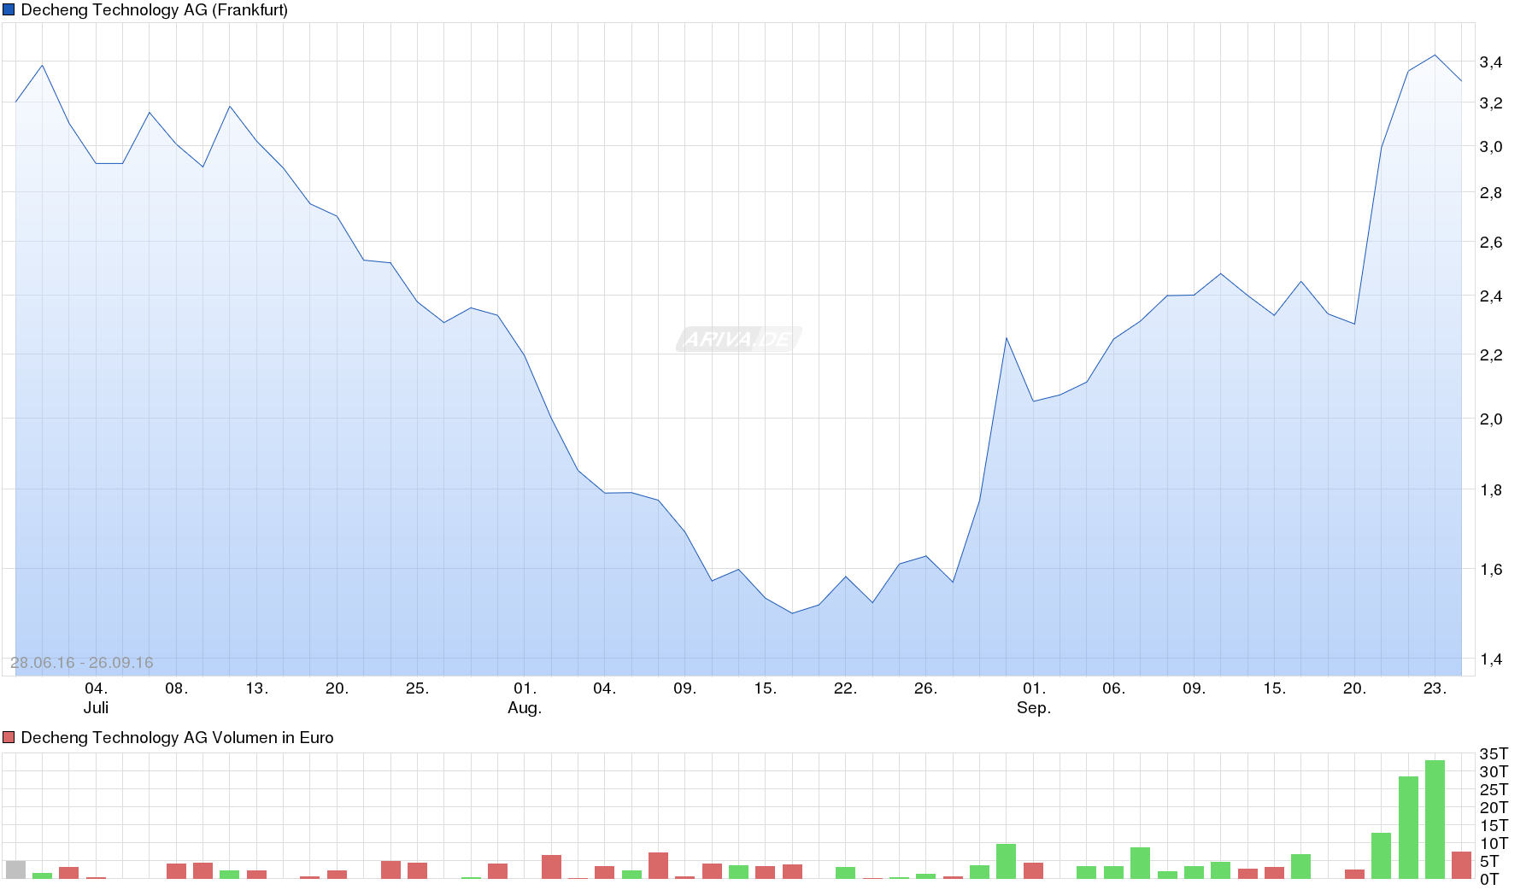Open the Juli axis label
The width and height of the screenshot is (1538, 896).
coord(97,707)
